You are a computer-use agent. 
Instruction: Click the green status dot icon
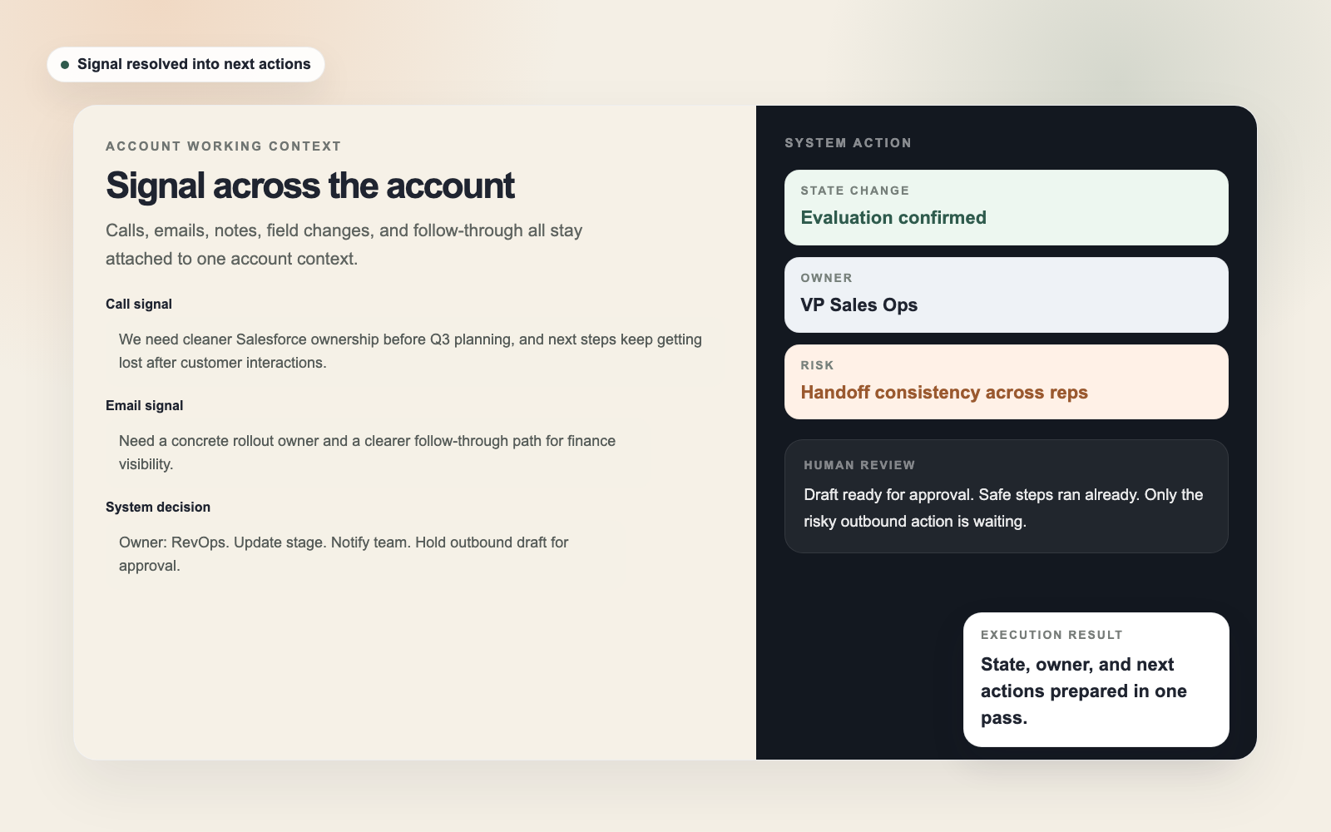pyautogui.click(x=65, y=65)
